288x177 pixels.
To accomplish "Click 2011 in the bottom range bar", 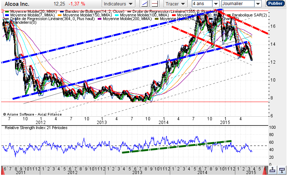I will pyautogui.click(x=20, y=173).
